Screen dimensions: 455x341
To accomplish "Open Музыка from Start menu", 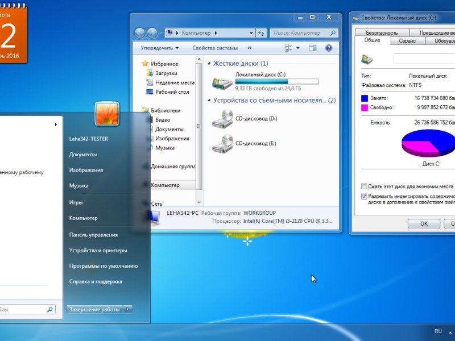I will click(78, 186).
